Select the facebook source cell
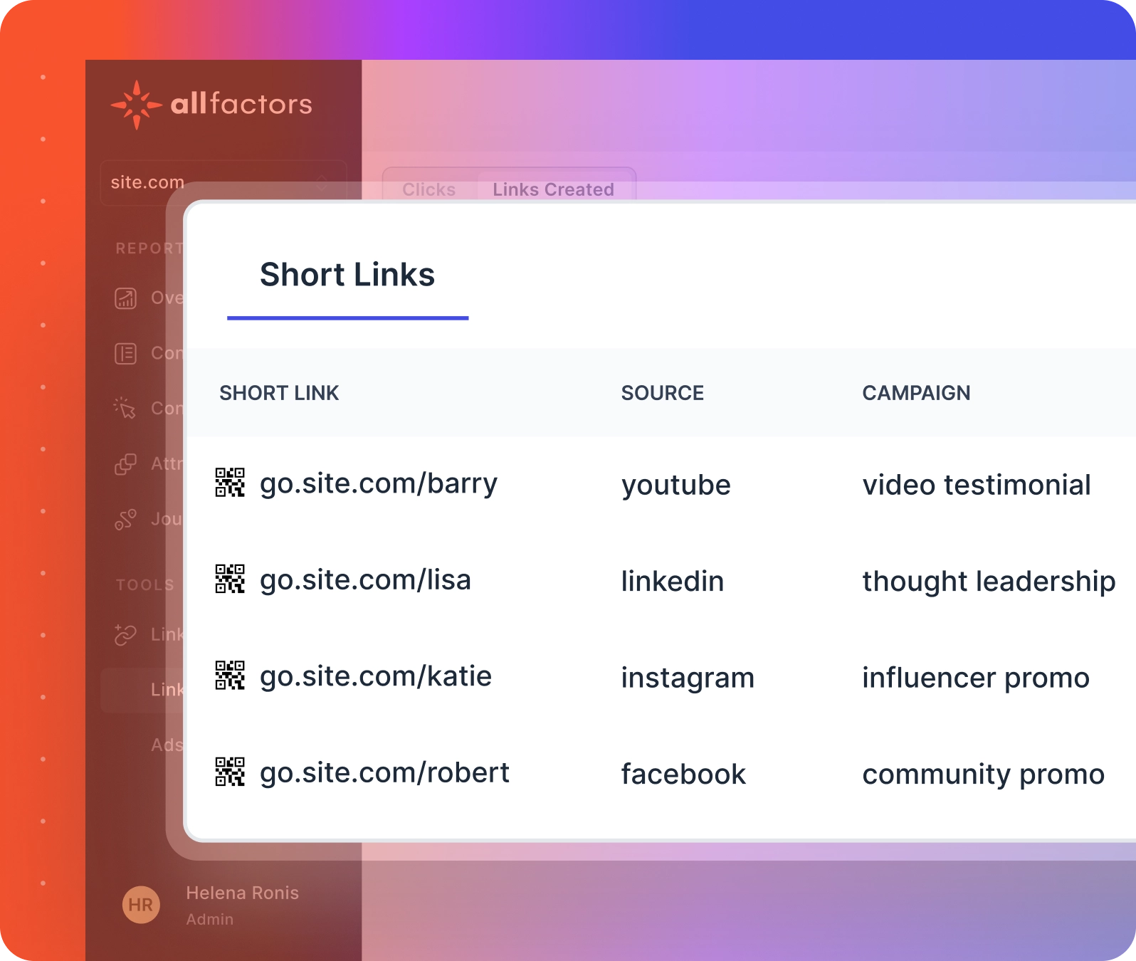This screenshot has width=1136, height=961. (x=683, y=774)
